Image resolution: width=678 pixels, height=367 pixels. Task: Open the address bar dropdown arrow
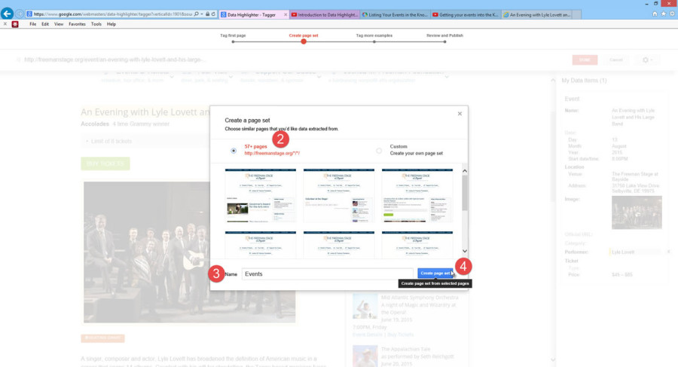[201, 14]
